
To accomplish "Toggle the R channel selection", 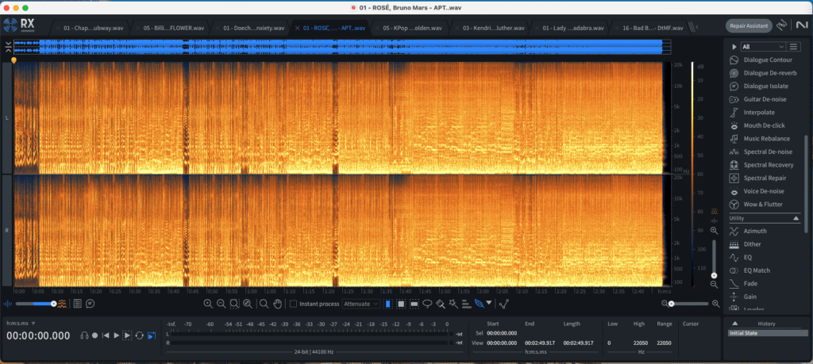I will coord(6,229).
